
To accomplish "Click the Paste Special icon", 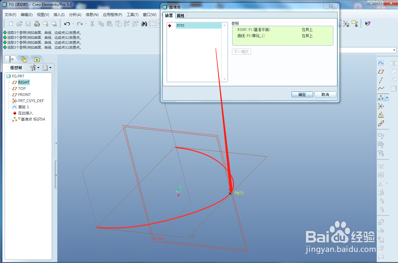I will point(118,24).
